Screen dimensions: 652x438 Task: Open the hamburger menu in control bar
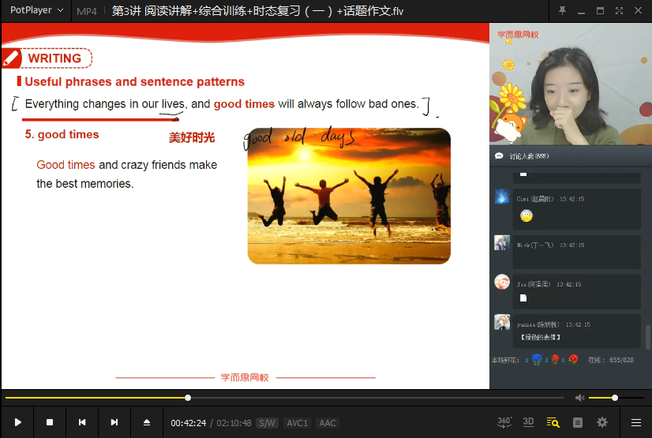click(635, 422)
